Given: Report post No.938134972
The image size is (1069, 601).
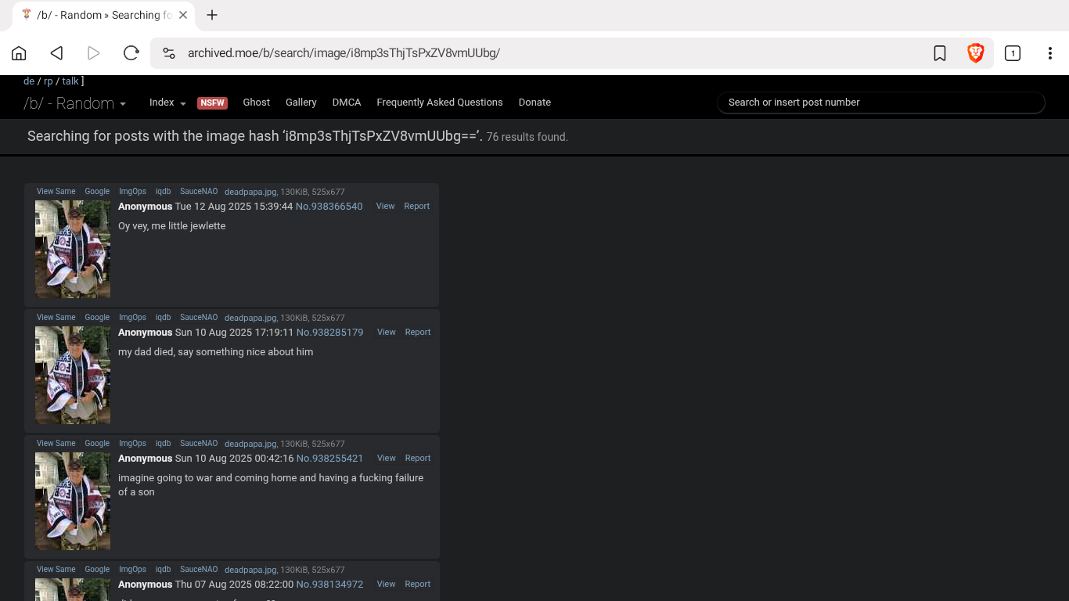Looking at the screenshot, I should click(x=417, y=585).
